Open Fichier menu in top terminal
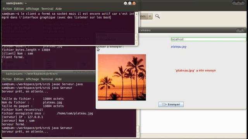 [x=7, y=9]
